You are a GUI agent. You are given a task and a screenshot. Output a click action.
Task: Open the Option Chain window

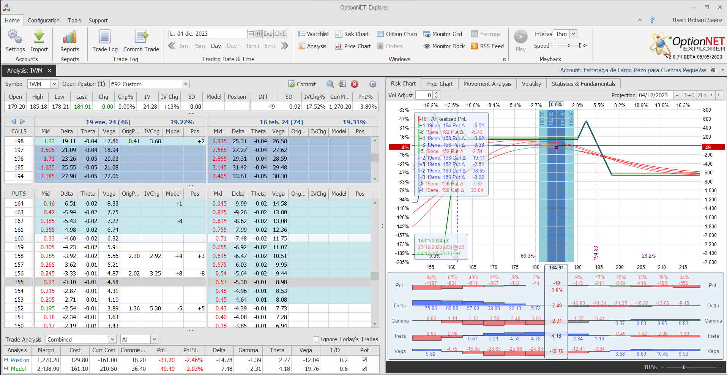coord(397,34)
